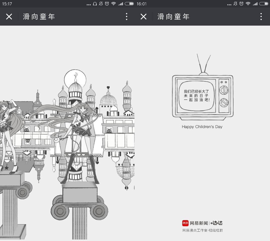Open the three-dot menu on the right screen
270x241 pixels.
point(261,17)
